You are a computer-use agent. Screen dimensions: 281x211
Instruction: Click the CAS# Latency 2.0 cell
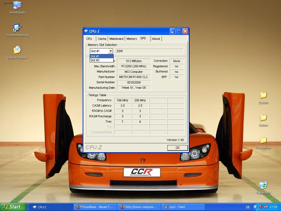click(123, 105)
